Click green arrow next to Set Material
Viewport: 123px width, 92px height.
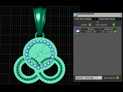pyautogui.click(x=118, y=78)
